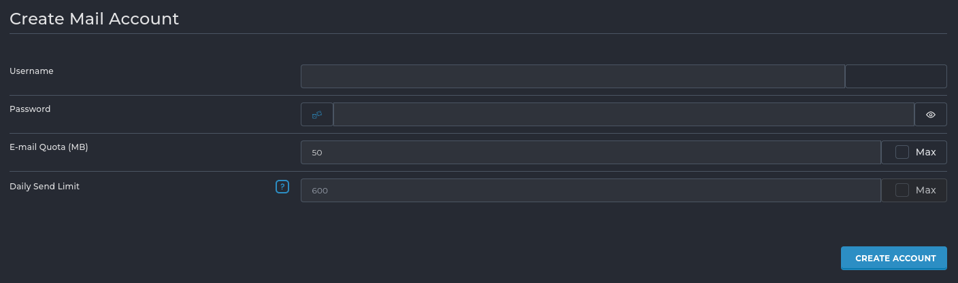Click the Username label
This screenshot has width=958, height=283.
click(x=31, y=71)
